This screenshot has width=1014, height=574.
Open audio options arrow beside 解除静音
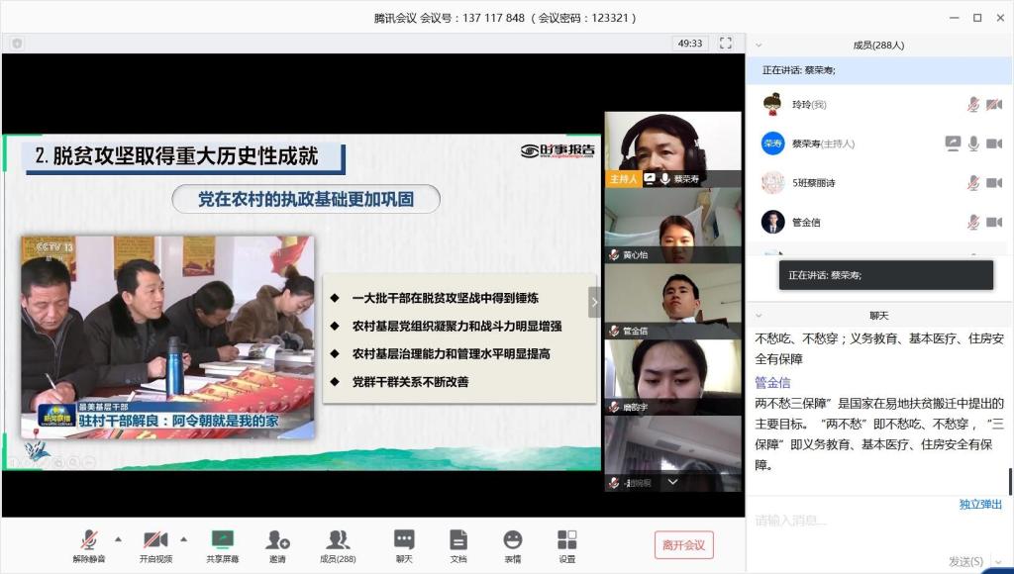coord(119,539)
